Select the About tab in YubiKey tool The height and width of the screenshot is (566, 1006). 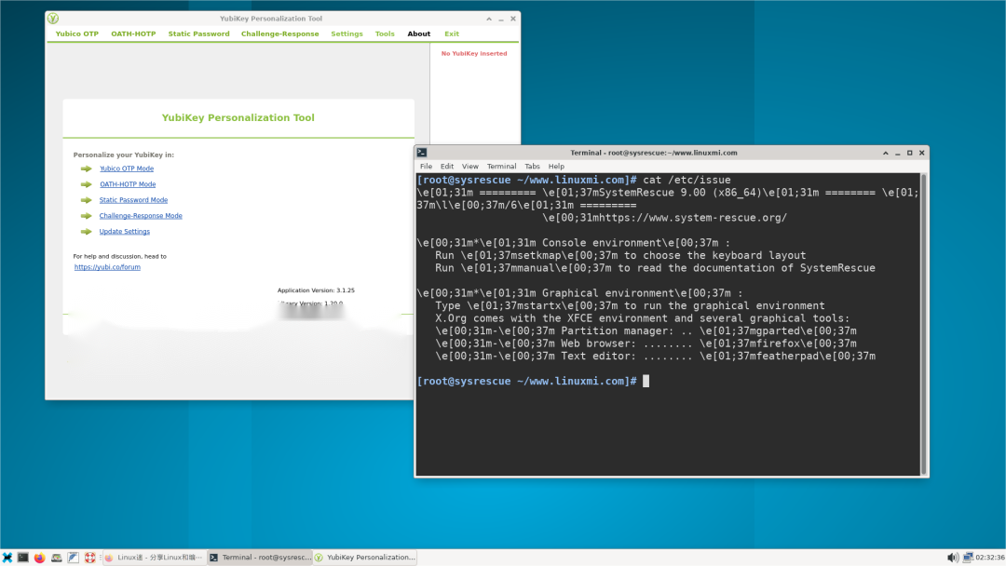coord(419,34)
